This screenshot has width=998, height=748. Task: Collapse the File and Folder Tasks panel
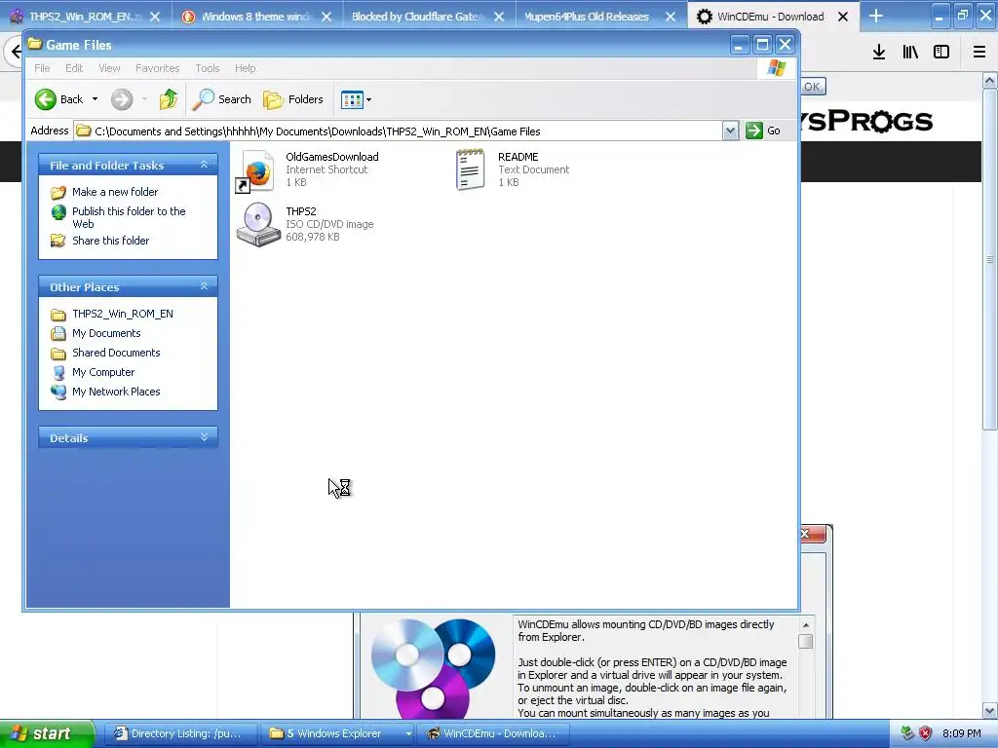(x=204, y=165)
